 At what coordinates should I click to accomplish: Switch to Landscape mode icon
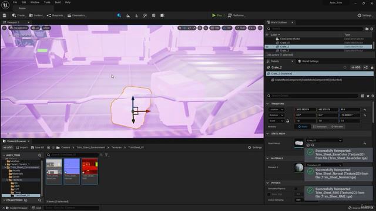128,16
